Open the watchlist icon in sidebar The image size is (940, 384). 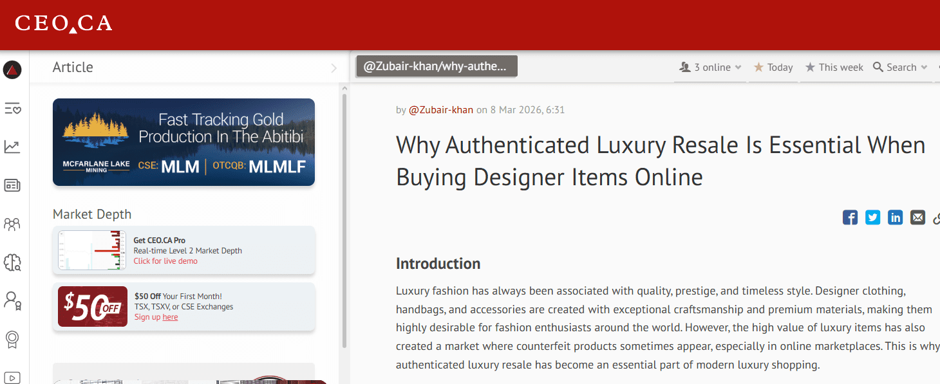tap(13, 108)
